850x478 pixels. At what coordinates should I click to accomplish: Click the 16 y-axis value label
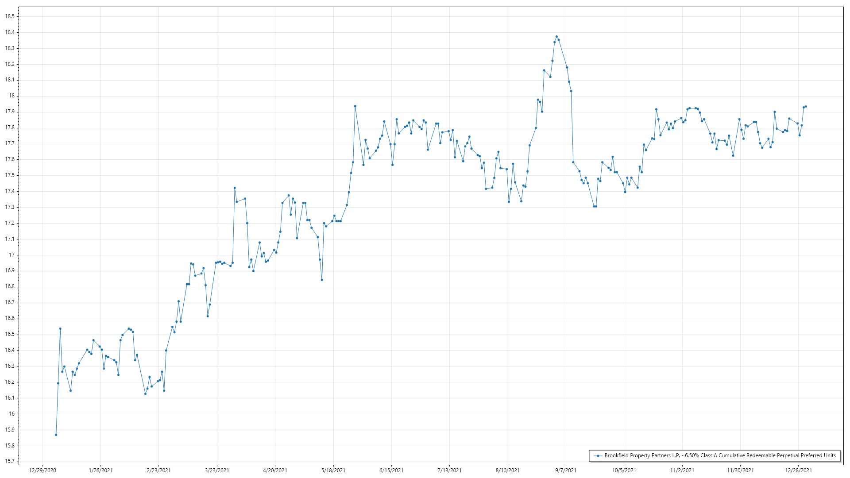pos(12,414)
